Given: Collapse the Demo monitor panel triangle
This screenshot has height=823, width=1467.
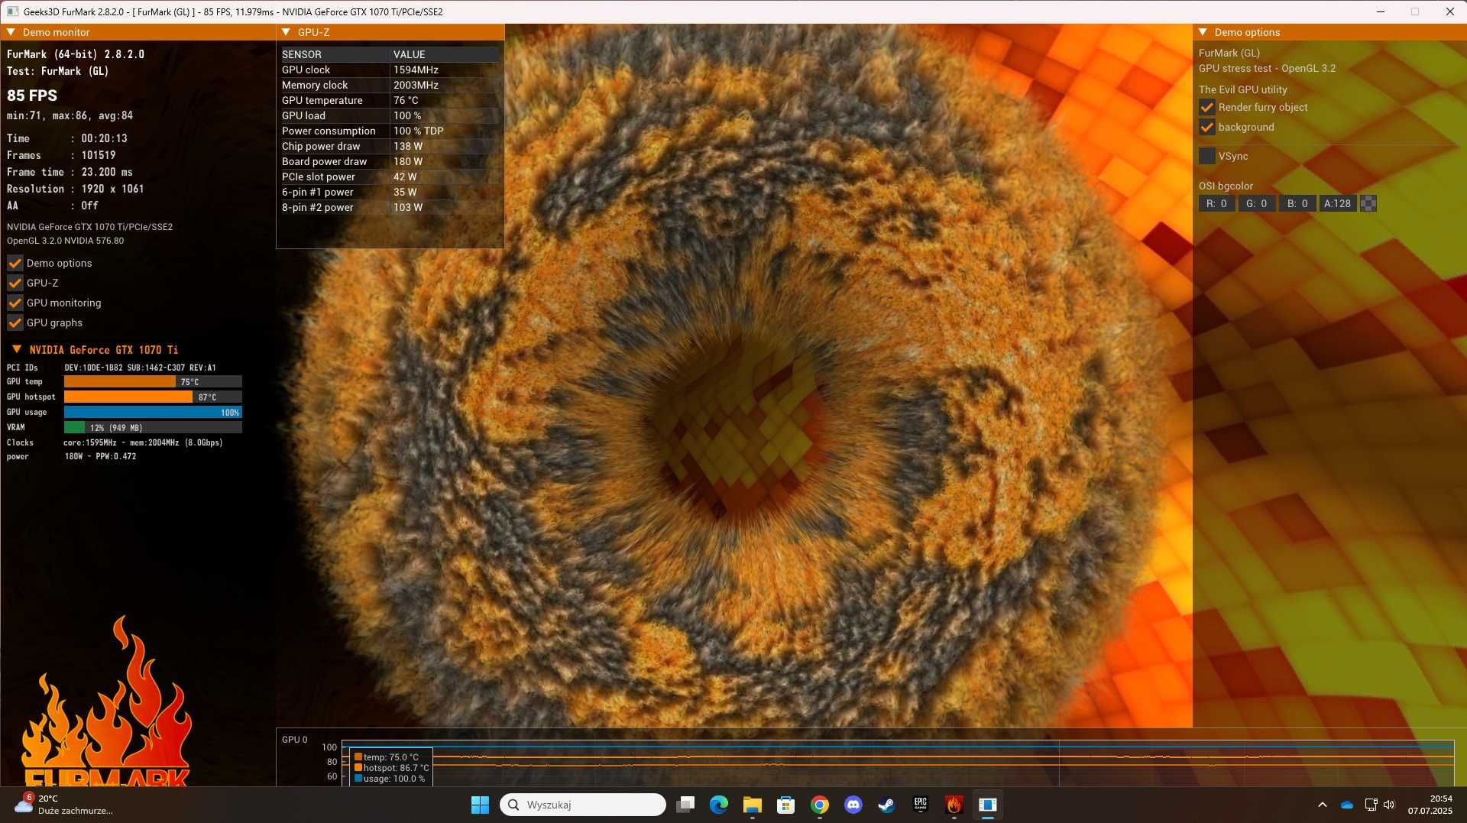Looking at the screenshot, I should (11, 32).
